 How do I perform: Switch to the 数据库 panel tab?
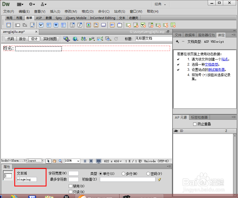(190, 35)
